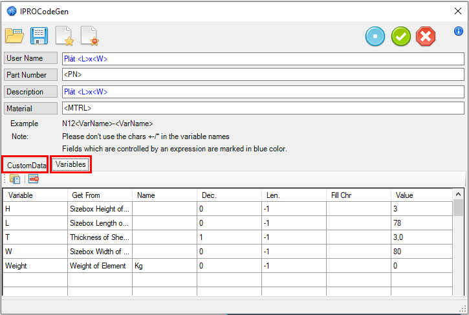Select the Fill Chr cell in row W
Screen dimensions: 469x315
[x=358, y=251]
